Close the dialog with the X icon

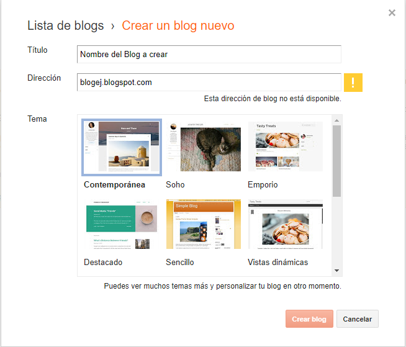pyautogui.click(x=392, y=12)
